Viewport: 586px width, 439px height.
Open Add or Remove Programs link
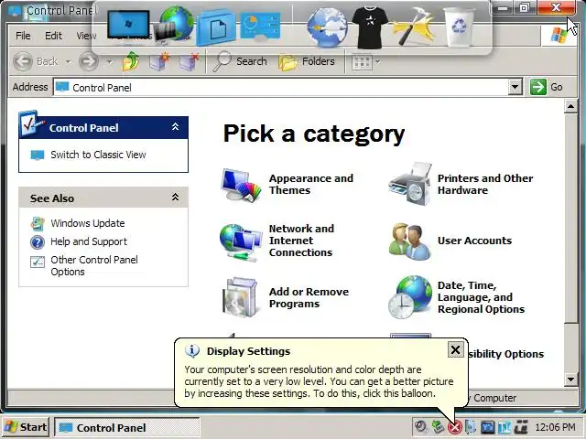point(309,297)
